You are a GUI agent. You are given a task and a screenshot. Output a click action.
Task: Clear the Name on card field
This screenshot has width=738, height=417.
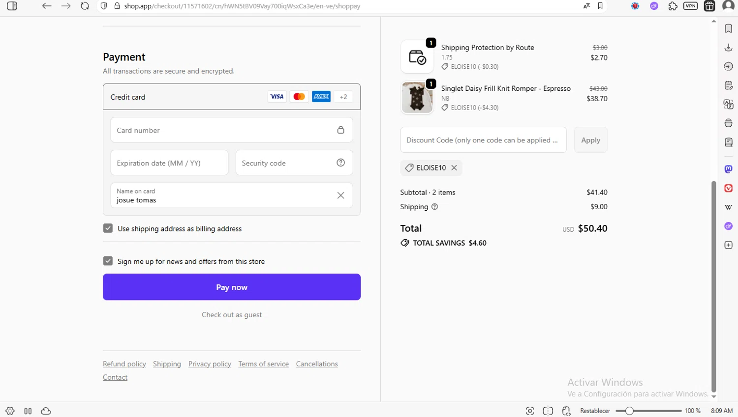tap(340, 195)
